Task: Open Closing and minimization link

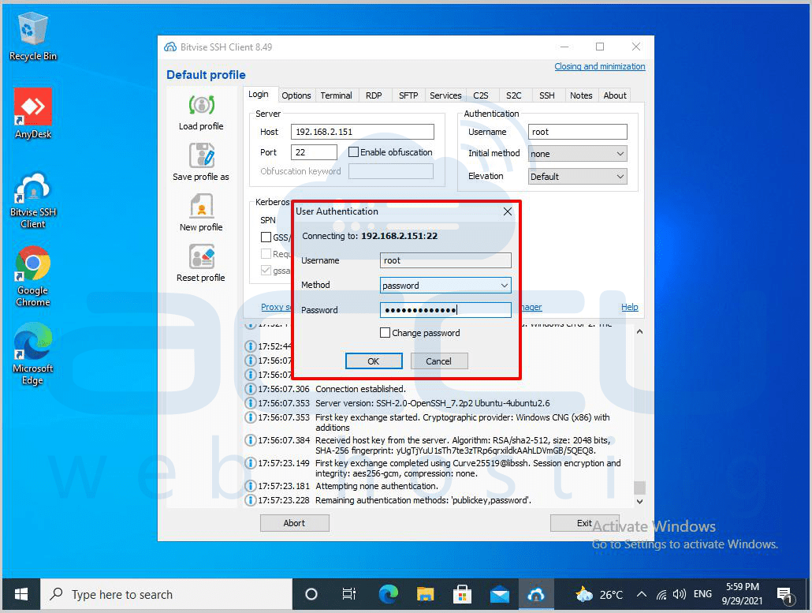Action: [600, 66]
